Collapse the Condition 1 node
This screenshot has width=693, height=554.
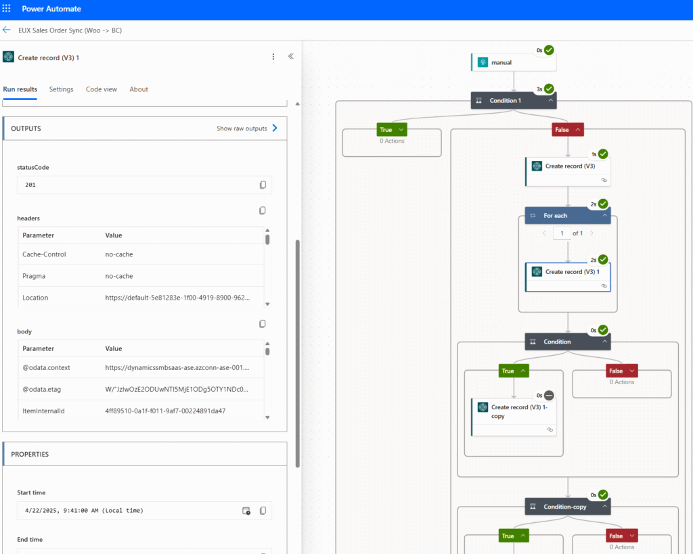click(x=551, y=101)
